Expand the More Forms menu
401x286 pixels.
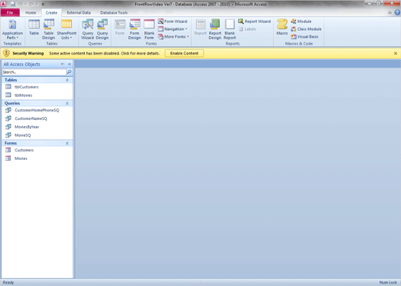pos(174,37)
